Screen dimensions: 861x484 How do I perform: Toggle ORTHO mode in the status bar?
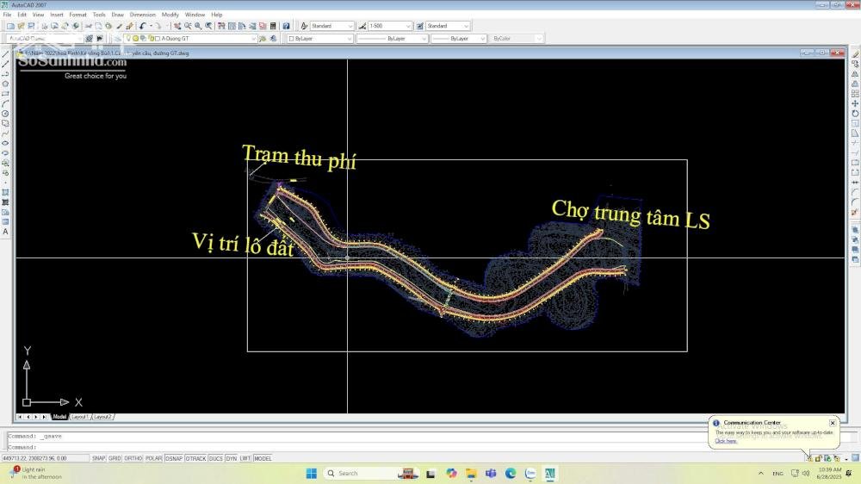(x=133, y=458)
